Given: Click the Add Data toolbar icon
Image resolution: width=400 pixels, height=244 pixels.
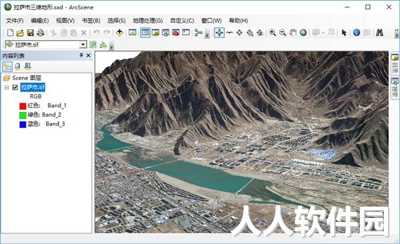Looking at the screenshot, I should (119, 33).
